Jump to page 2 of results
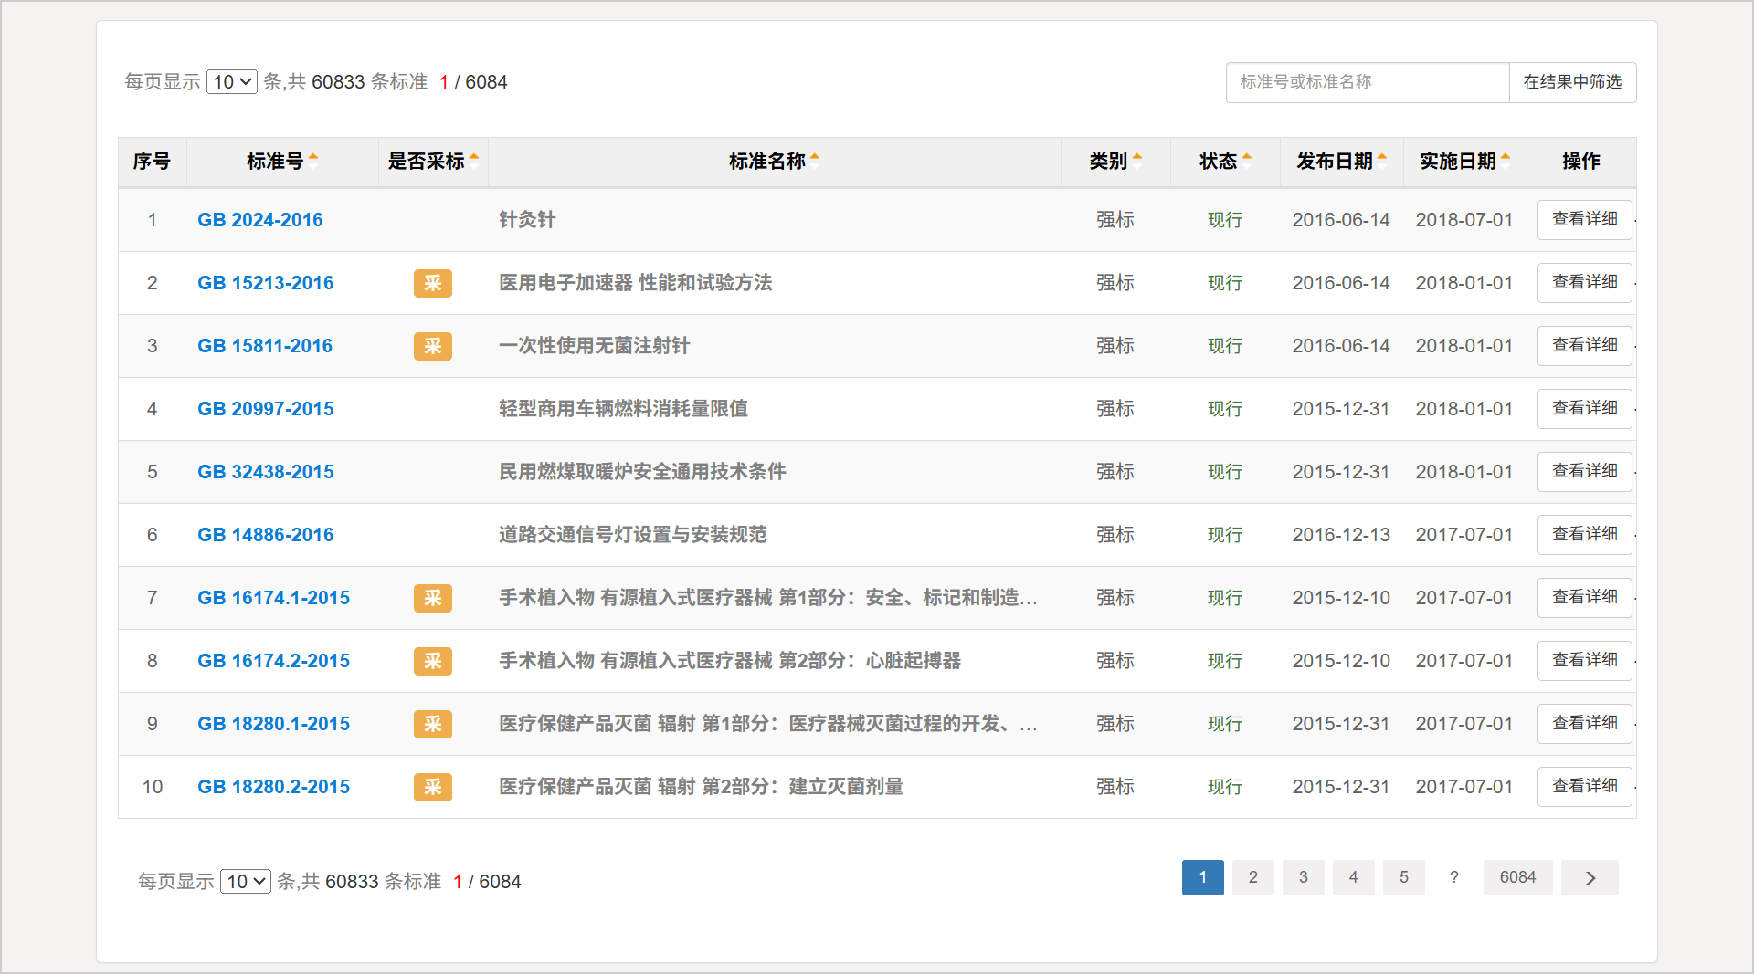 1253,877
